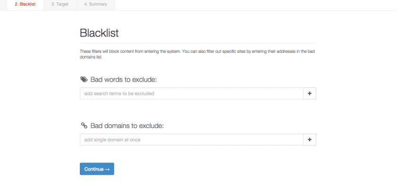Click empty tab bar right of Summary

tap(255, 5)
